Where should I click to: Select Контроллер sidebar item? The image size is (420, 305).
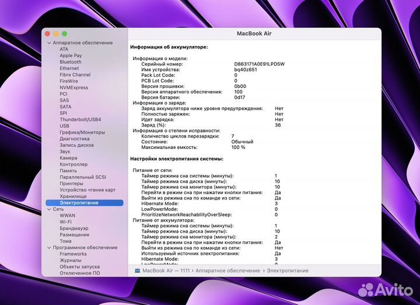pyautogui.click(x=73, y=164)
